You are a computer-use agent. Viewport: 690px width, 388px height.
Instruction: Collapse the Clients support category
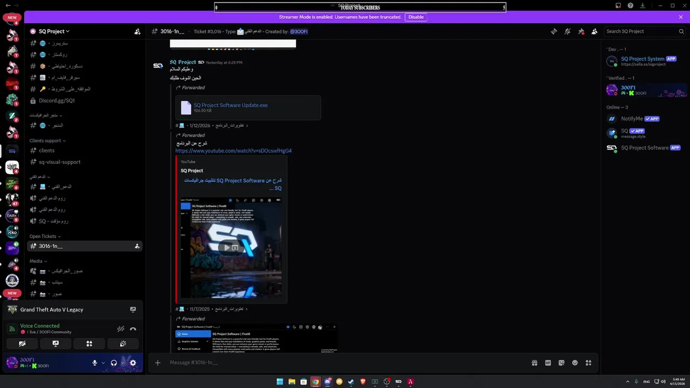(47, 141)
